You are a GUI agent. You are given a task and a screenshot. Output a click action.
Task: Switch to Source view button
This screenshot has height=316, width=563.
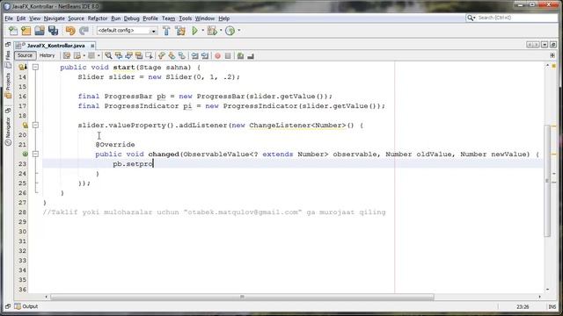point(25,55)
